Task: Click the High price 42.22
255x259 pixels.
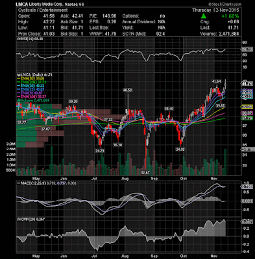Action: [49, 22]
